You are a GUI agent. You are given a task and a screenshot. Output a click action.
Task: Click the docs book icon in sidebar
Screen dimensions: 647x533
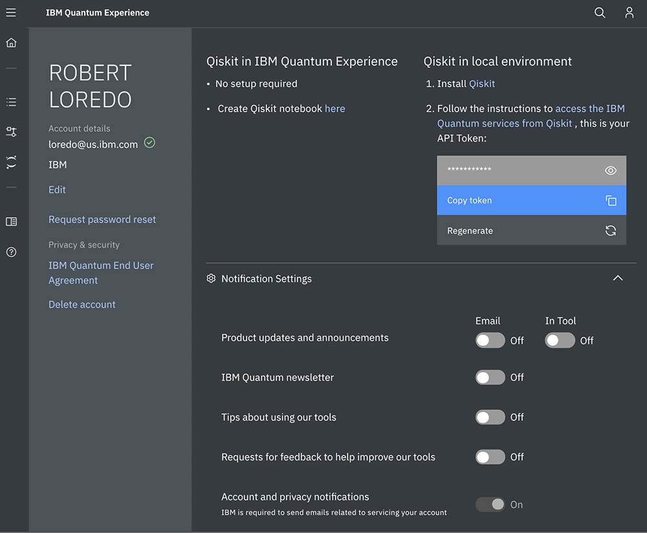point(11,222)
